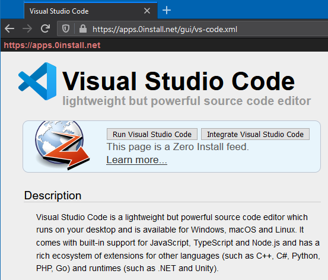Click the Visual Studio Code logo
This screenshot has height=280, width=328.
(37, 81)
